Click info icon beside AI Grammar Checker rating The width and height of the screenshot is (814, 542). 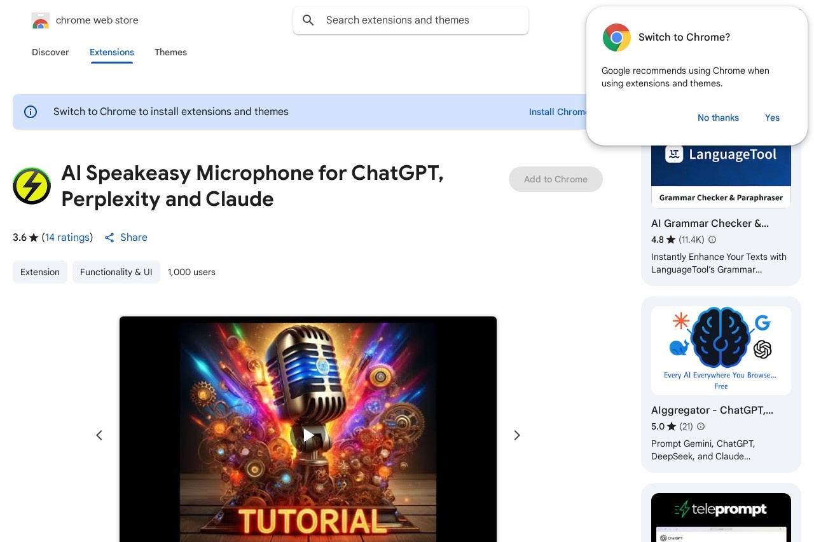712,240
